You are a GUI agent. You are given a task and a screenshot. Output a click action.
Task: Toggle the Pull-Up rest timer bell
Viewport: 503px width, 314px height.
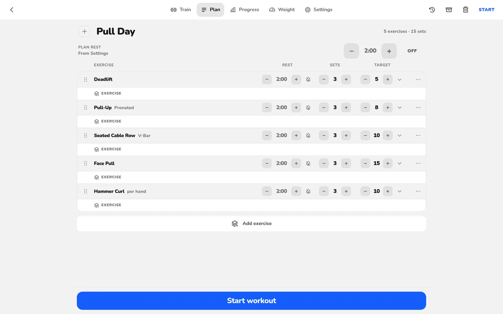(x=308, y=107)
